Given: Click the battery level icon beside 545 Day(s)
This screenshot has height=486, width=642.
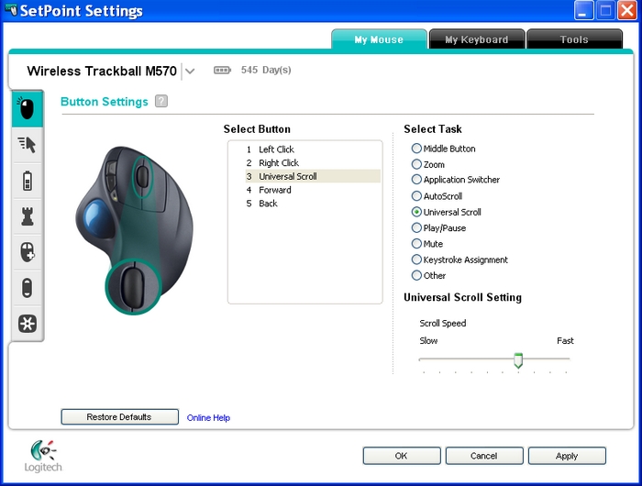Looking at the screenshot, I should click(222, 71).
